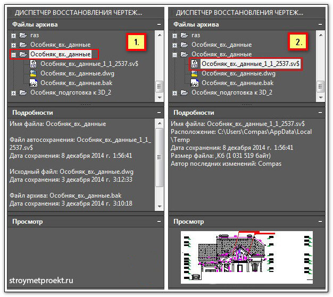The height and width of the screenshot is (297, 333).
Task: Click 'Автор последних изменений: Compas' line
Action: pyautogui.click(x=226, y=164)
